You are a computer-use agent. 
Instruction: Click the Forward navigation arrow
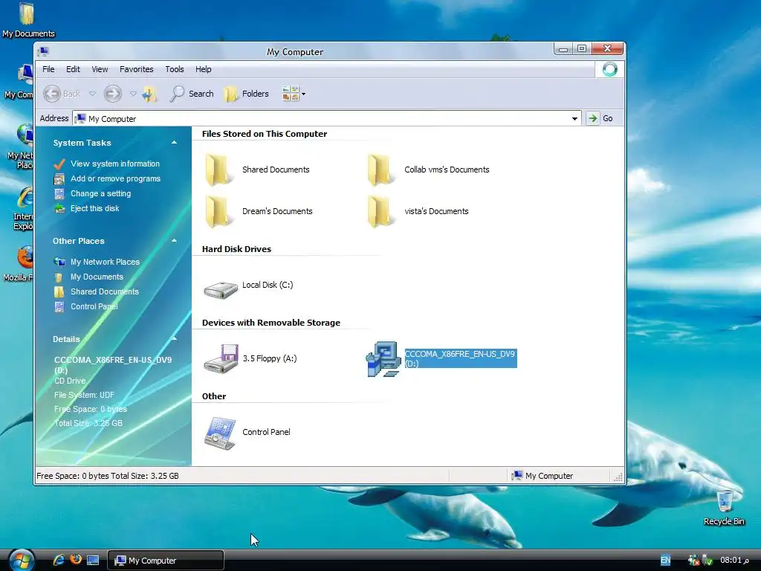pos(113,94)
